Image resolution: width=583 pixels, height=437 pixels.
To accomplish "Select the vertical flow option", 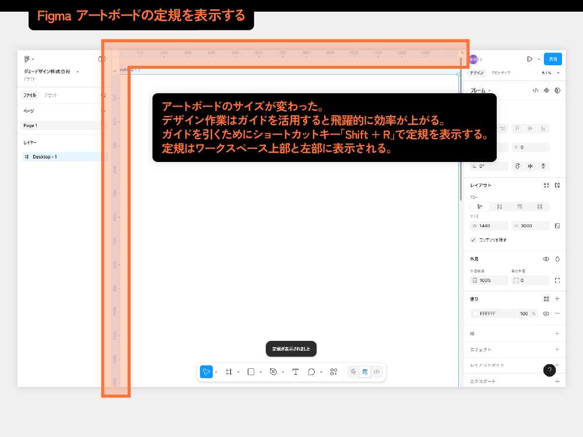I will tap(500, 207).
